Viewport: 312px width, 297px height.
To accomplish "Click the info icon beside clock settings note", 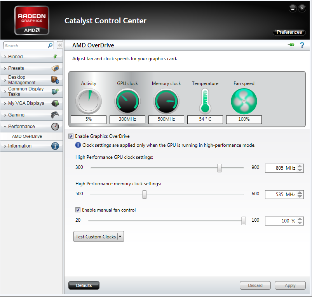I will (x=78, y=145).
